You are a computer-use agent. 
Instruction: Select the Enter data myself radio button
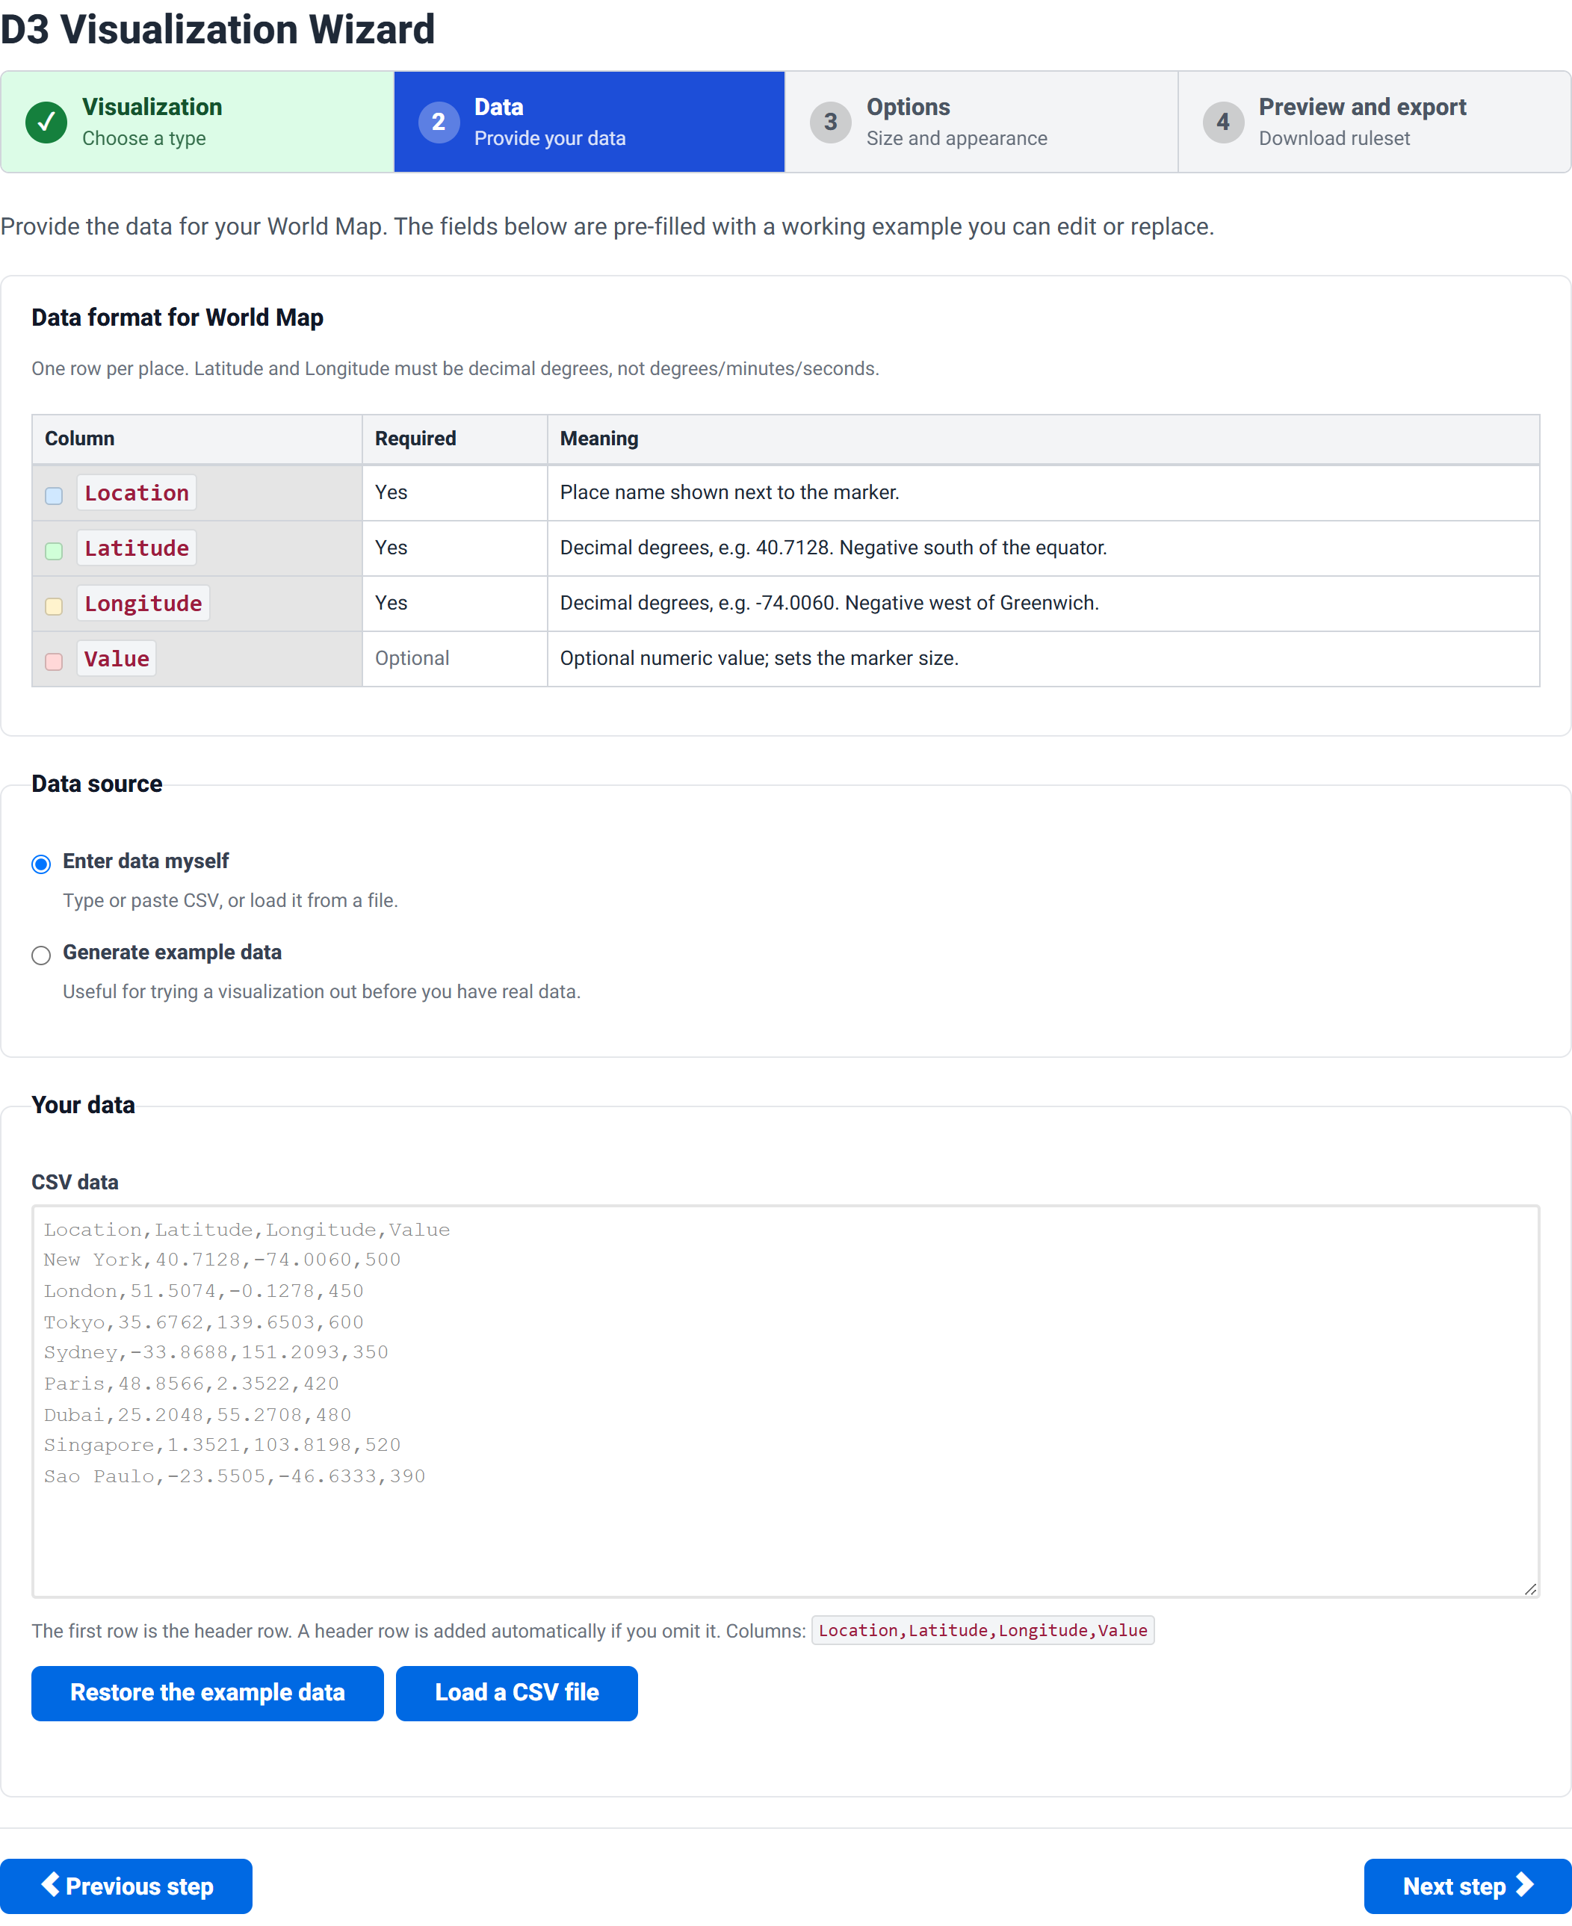pyautogui.click(x=41, y=864)
